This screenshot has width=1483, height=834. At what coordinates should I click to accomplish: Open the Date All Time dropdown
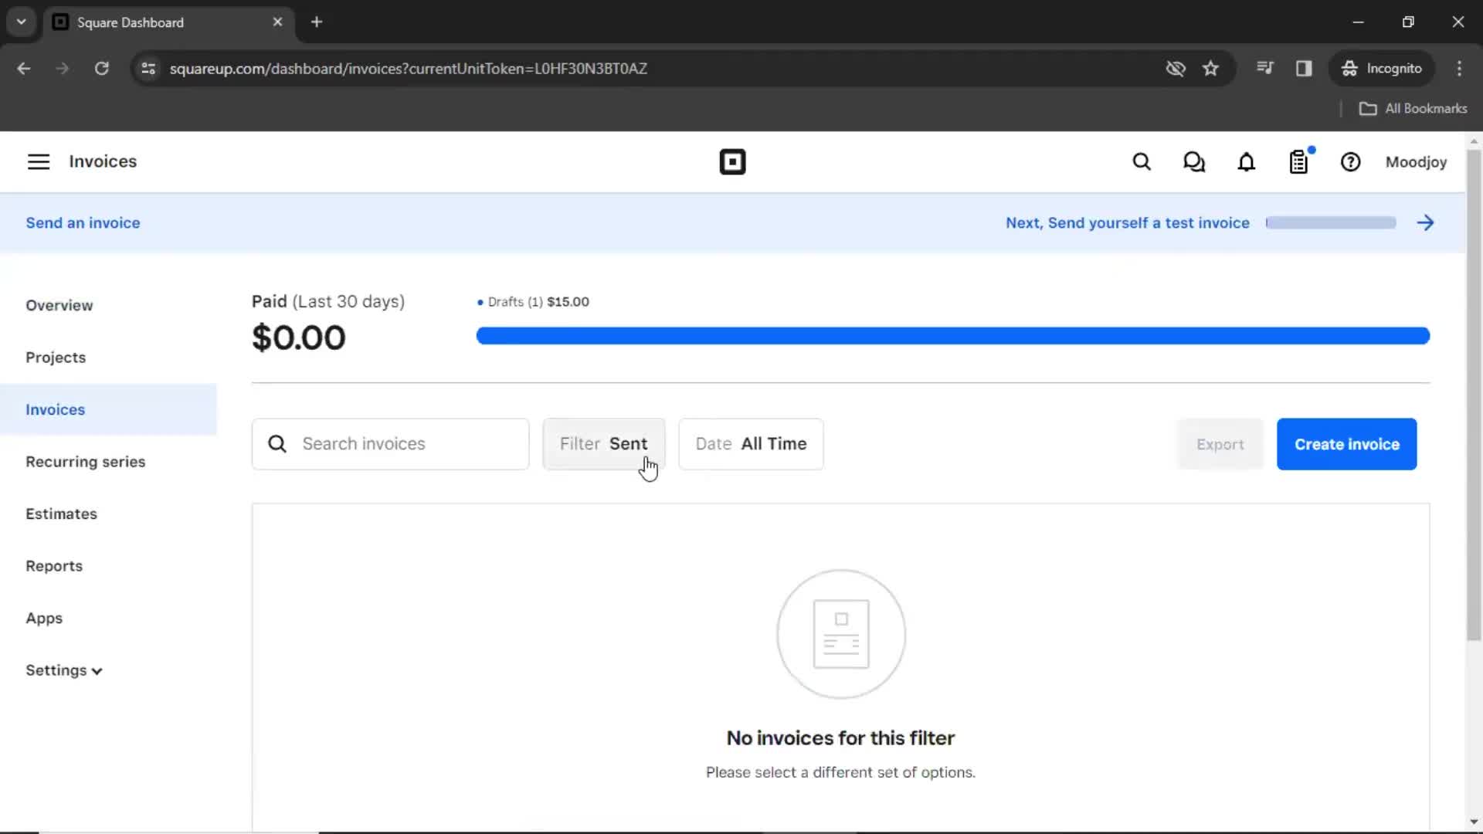coord(751,443)
